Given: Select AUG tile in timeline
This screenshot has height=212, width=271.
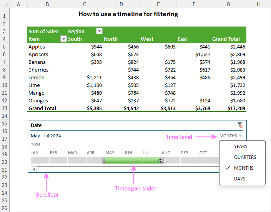Looking at the screenshot, I should point(172,160).
